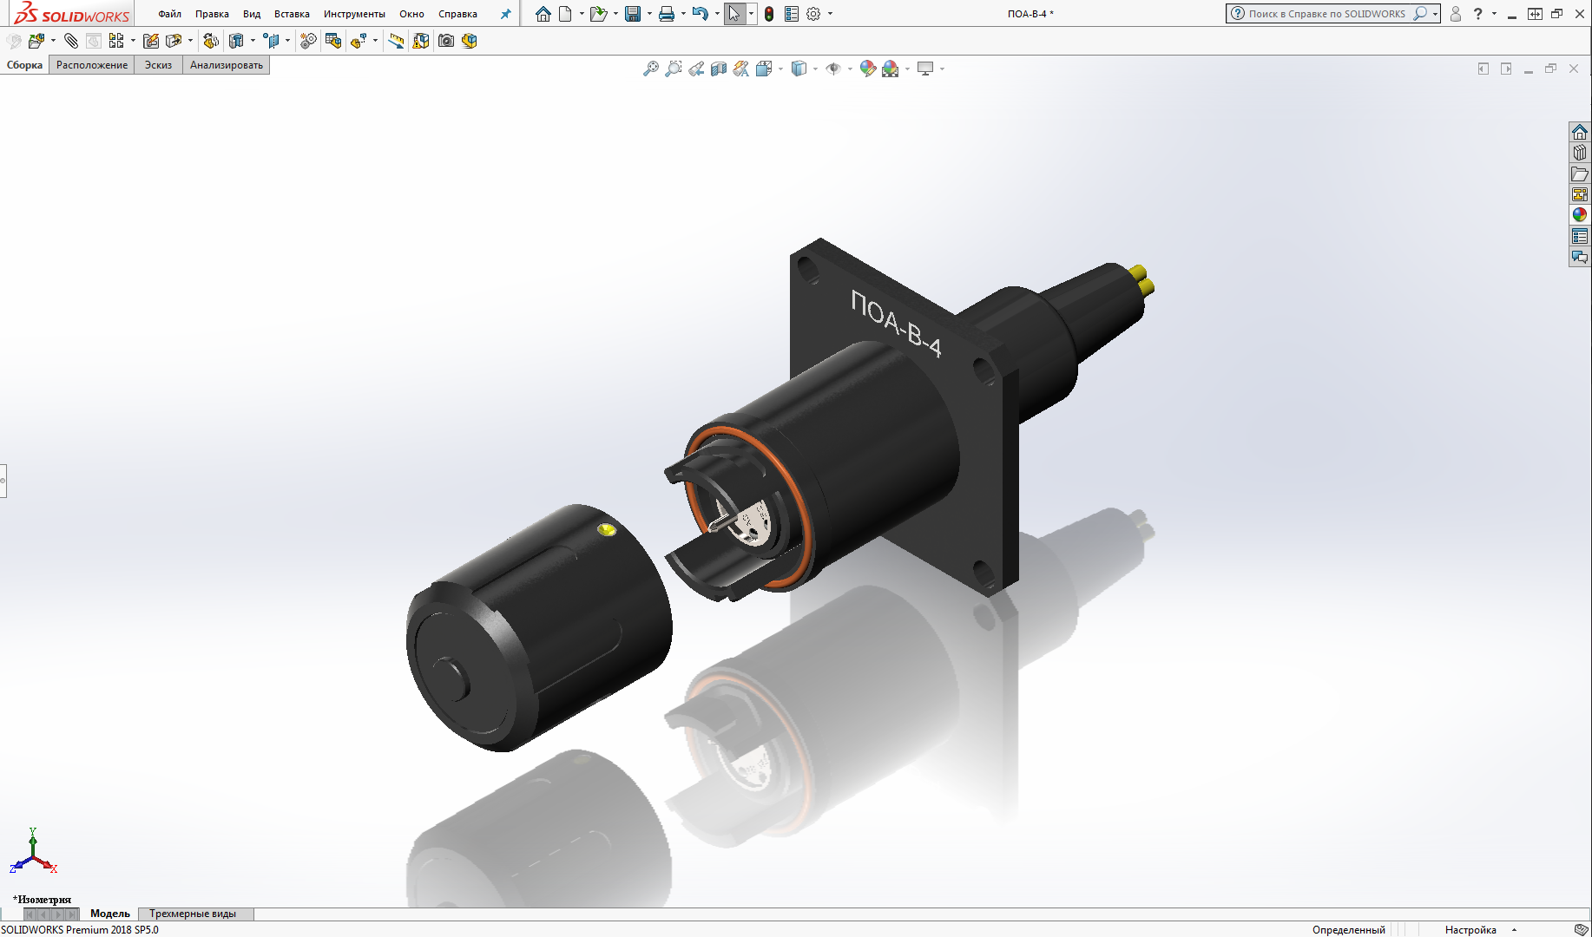Expand the Linear Component Pattern dropdown arrow

(133, 41)
